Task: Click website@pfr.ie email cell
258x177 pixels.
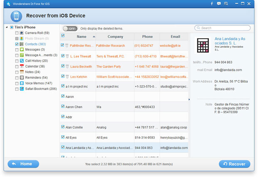Action: click(170, 45)
